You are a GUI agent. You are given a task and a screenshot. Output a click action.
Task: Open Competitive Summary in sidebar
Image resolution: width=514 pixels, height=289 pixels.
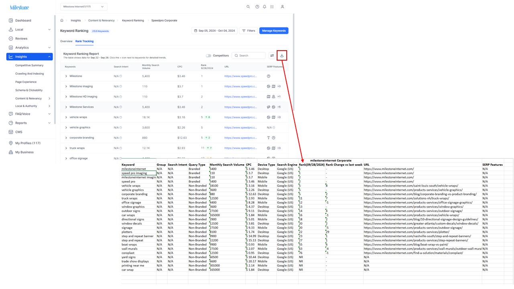pos(29,65)
